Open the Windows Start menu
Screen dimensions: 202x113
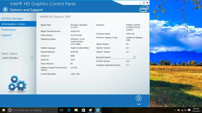pyautogui.click(x=3, y=110)
